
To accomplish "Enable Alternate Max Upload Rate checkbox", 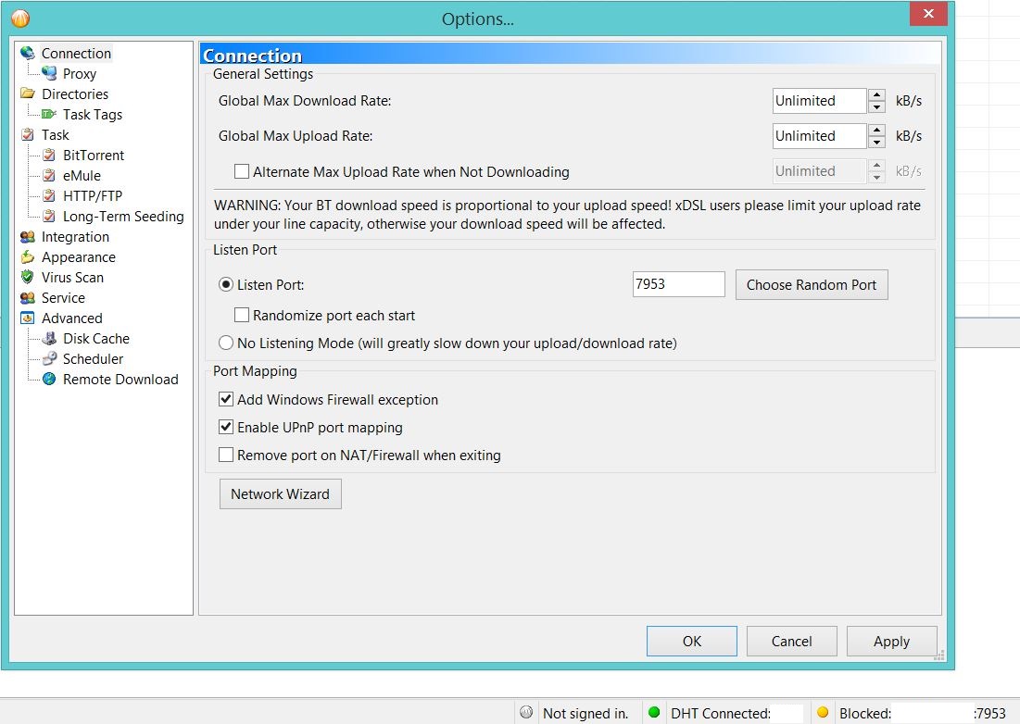I will (x=242, y=171).
